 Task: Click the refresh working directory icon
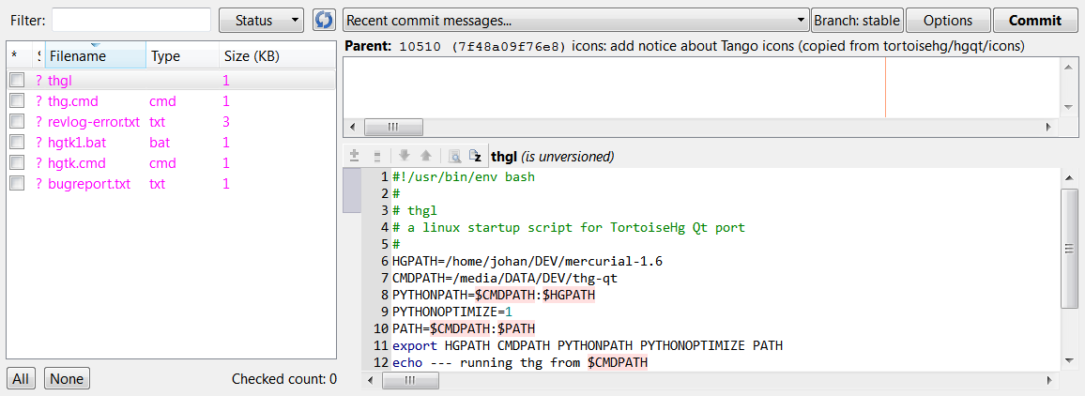point(324,20)
